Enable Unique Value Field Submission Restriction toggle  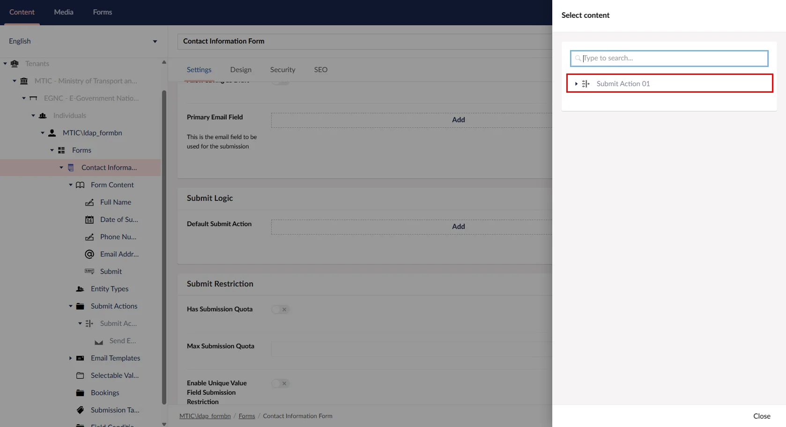tap(280, 383)
